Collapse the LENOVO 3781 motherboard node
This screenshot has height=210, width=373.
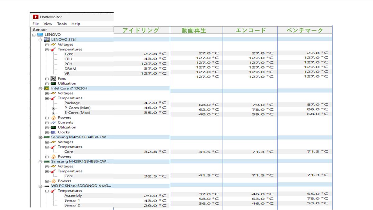[x=40, y=40]
